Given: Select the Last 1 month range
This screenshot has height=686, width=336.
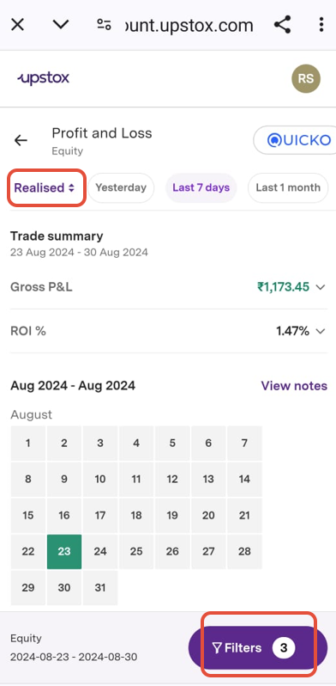Looking at the screenshot, I should point(288,187).
